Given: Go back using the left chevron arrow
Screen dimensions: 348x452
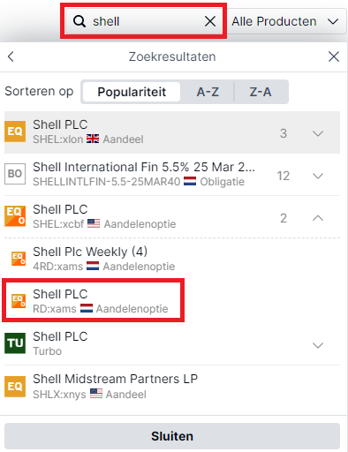Looking at the screenshot, I should click(x=11, y=56).
